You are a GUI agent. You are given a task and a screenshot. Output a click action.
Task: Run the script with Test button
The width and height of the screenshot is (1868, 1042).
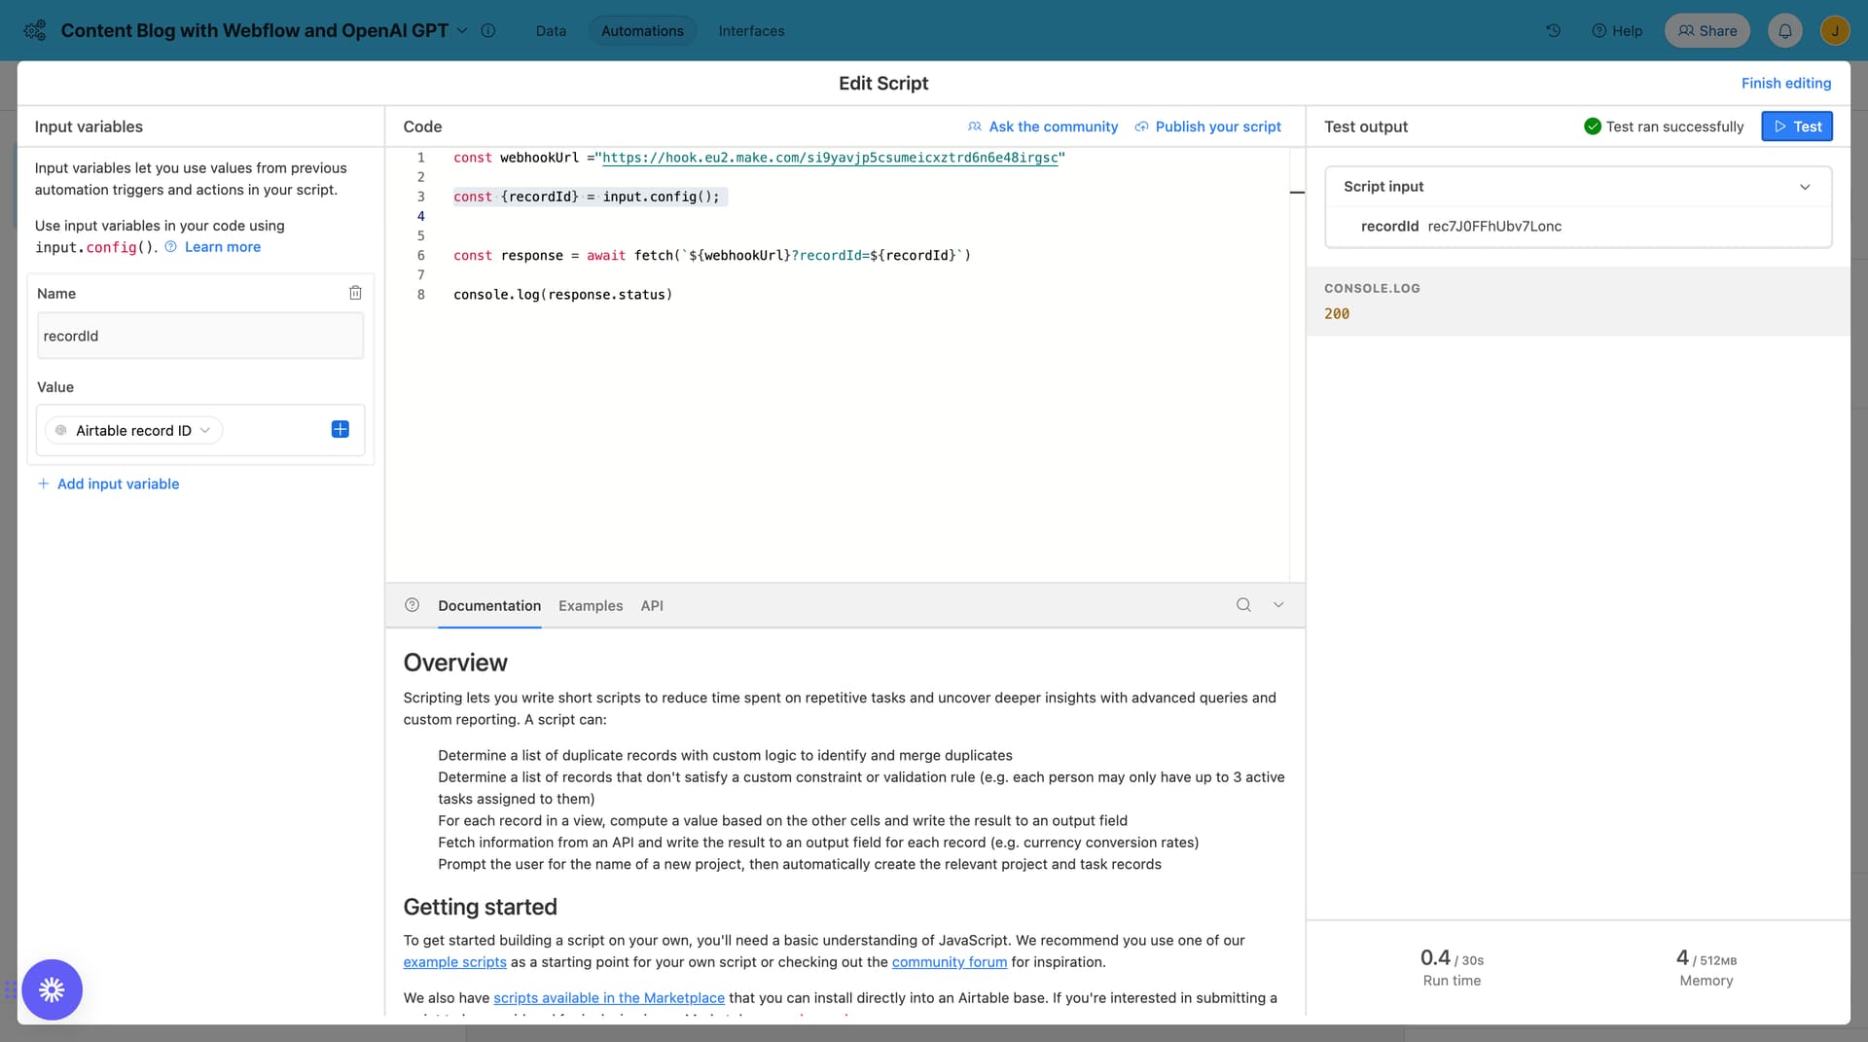(x=1797, y=126)
